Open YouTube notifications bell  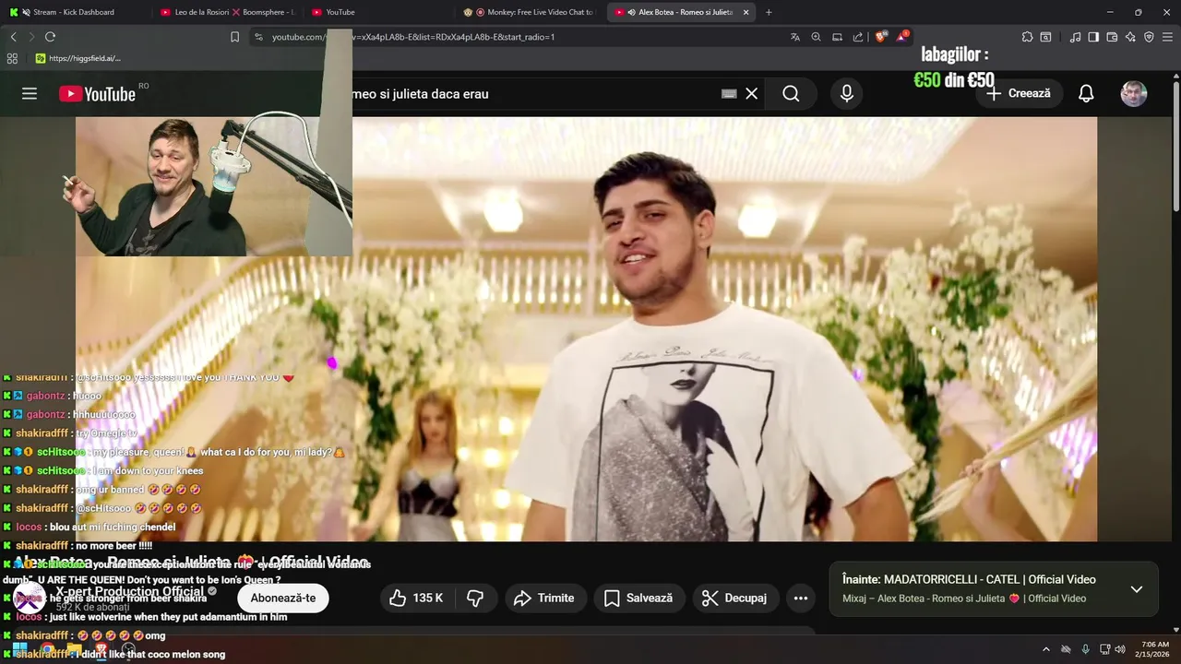pos(1086,93)
